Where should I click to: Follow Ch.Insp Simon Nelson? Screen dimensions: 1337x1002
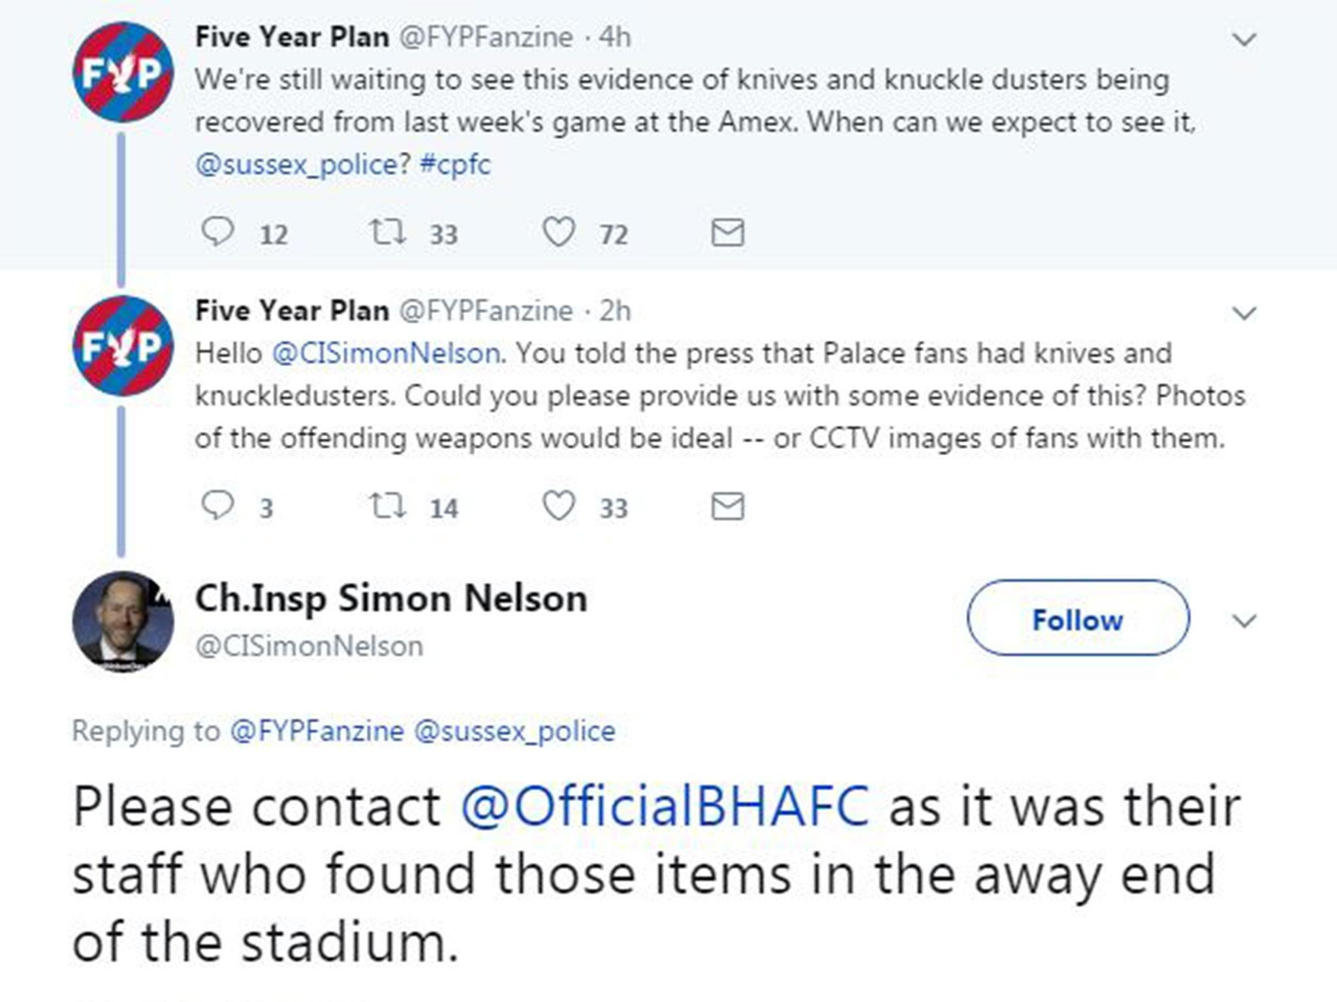(x=1077, y=618)
